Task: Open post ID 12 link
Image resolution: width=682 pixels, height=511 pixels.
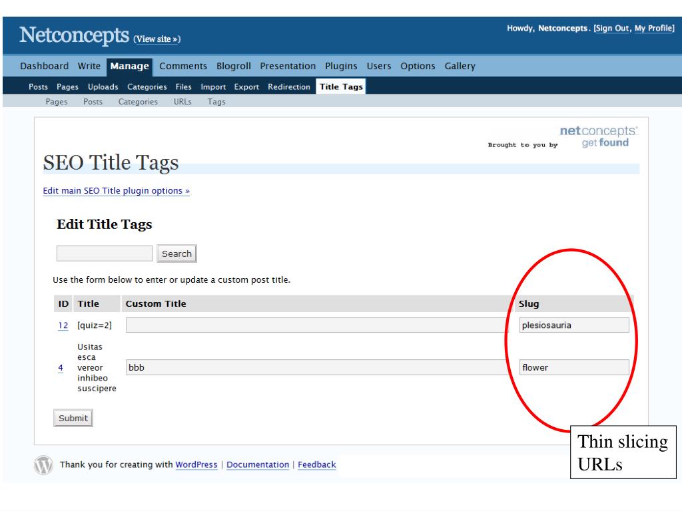Action: 63,325
